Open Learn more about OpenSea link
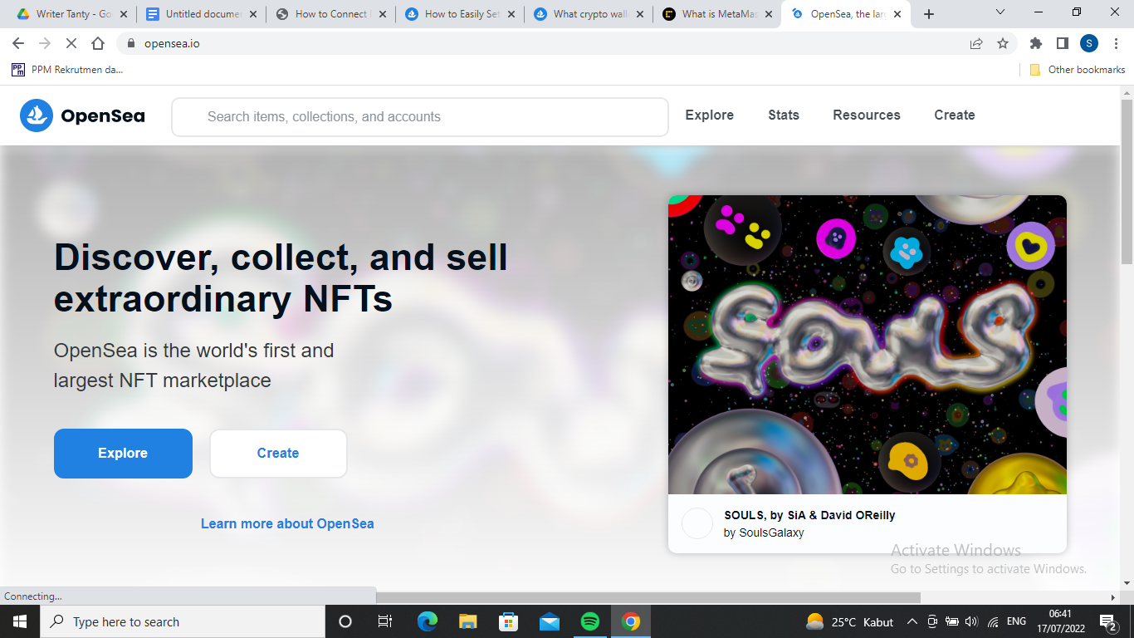 (x=287, y=523)
